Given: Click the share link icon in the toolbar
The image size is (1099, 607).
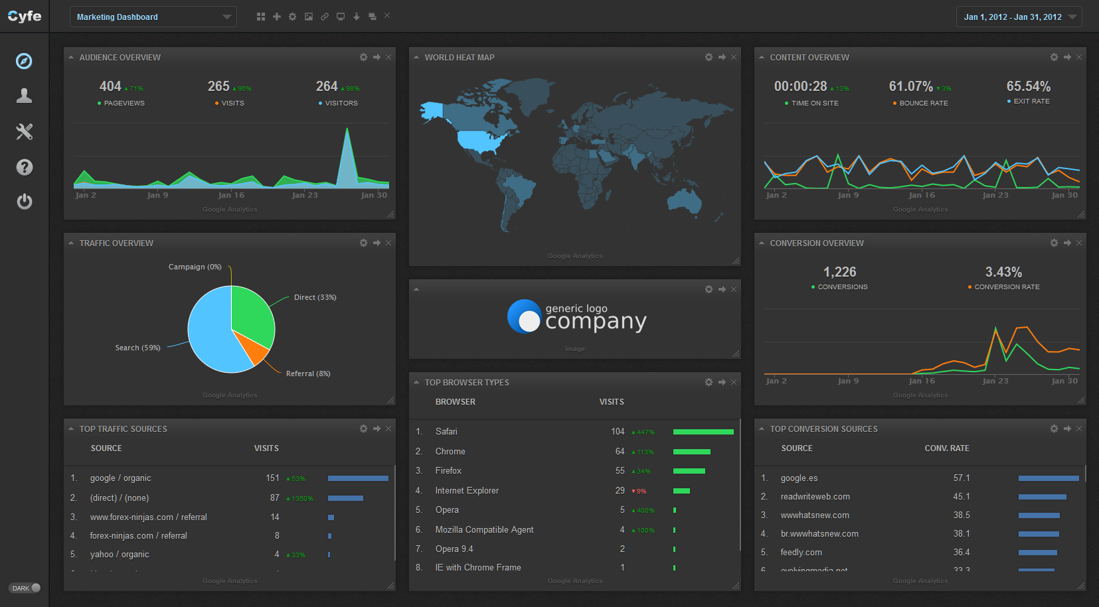Looking at the screenshot, I should click(x=324, y=16).
